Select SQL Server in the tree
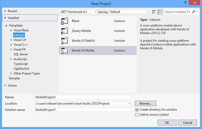Viewport: 202px width, 129px height. point(21,54)
